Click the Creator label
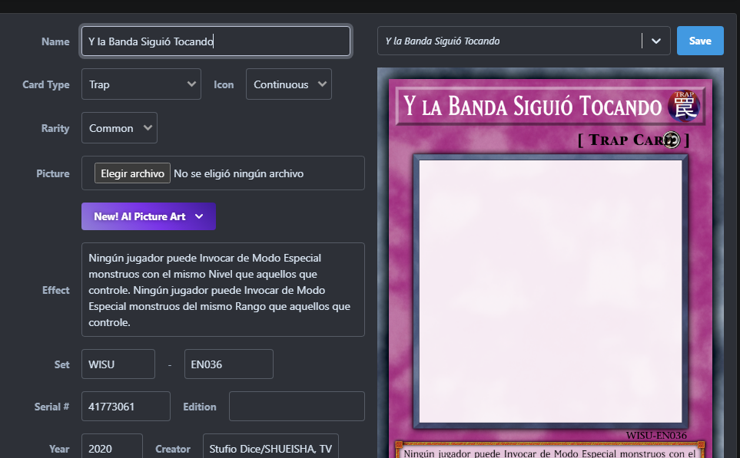This screenshot has height=458, width=740. (173, 449)
